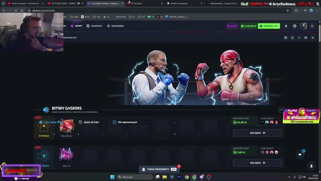The width and height of the screenshot is (321, 181).
Task: Open Discord from the taskbar
Action: (201, 177)
